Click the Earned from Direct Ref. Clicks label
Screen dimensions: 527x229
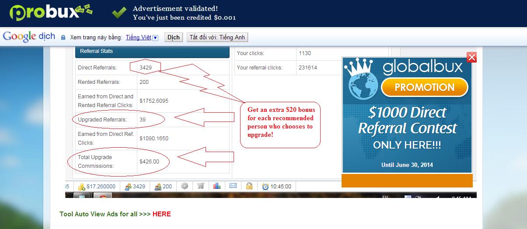[x=106, y=139]
